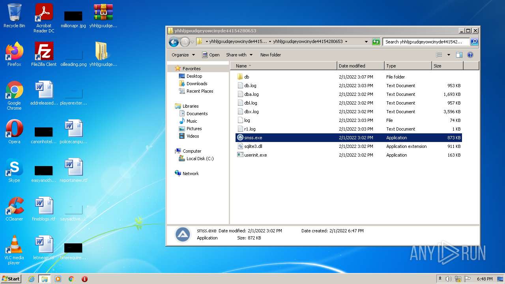Select the reportsnew.rtf desktop file
The width and height of the screenshot is (505, 284).
coord(73,170)
